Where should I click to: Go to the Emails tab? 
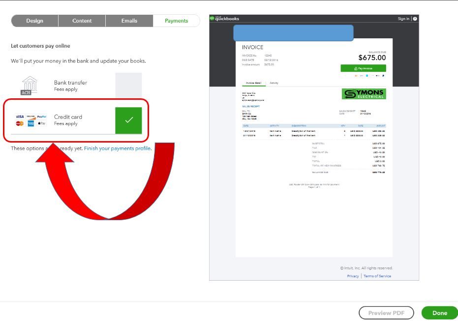(x=129, y=21)
